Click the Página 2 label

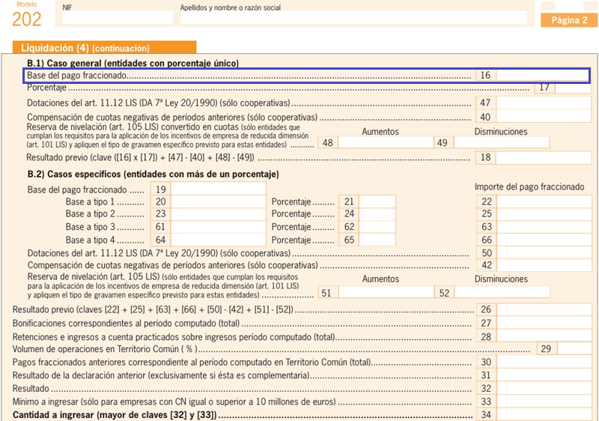[x=569, y=20]
